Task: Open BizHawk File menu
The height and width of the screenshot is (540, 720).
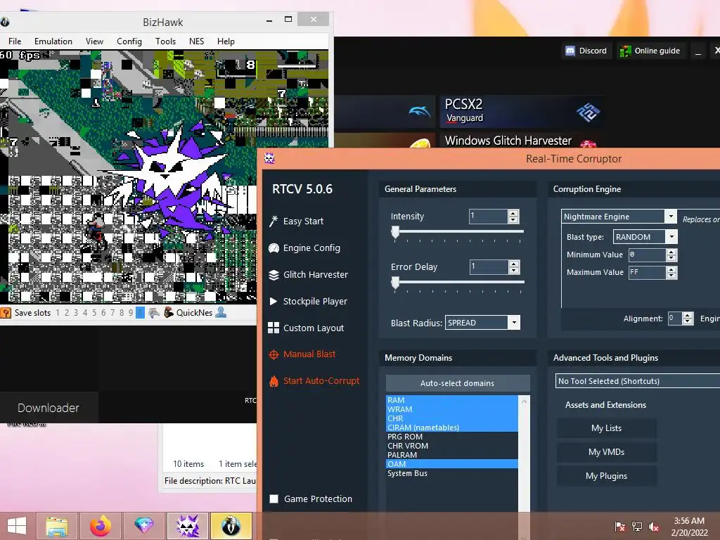Action: click(15, 41)
